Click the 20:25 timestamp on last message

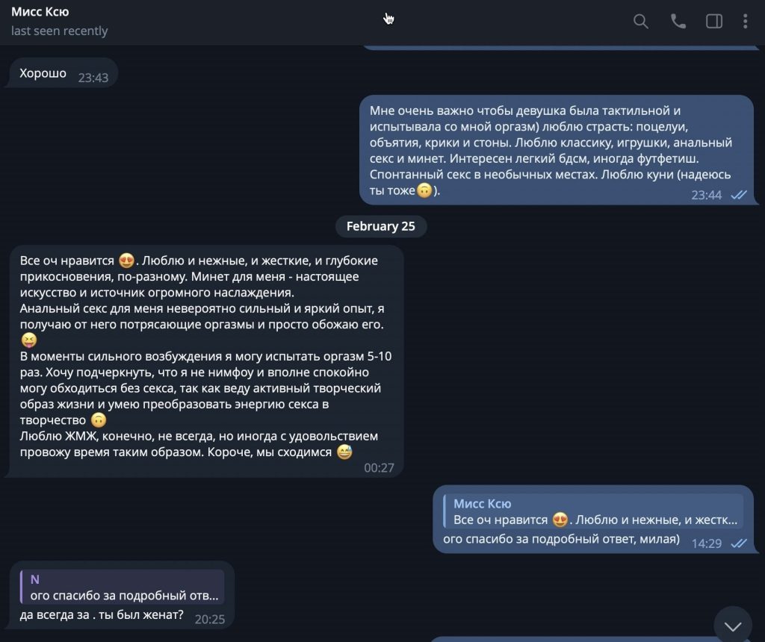(209, 619)
